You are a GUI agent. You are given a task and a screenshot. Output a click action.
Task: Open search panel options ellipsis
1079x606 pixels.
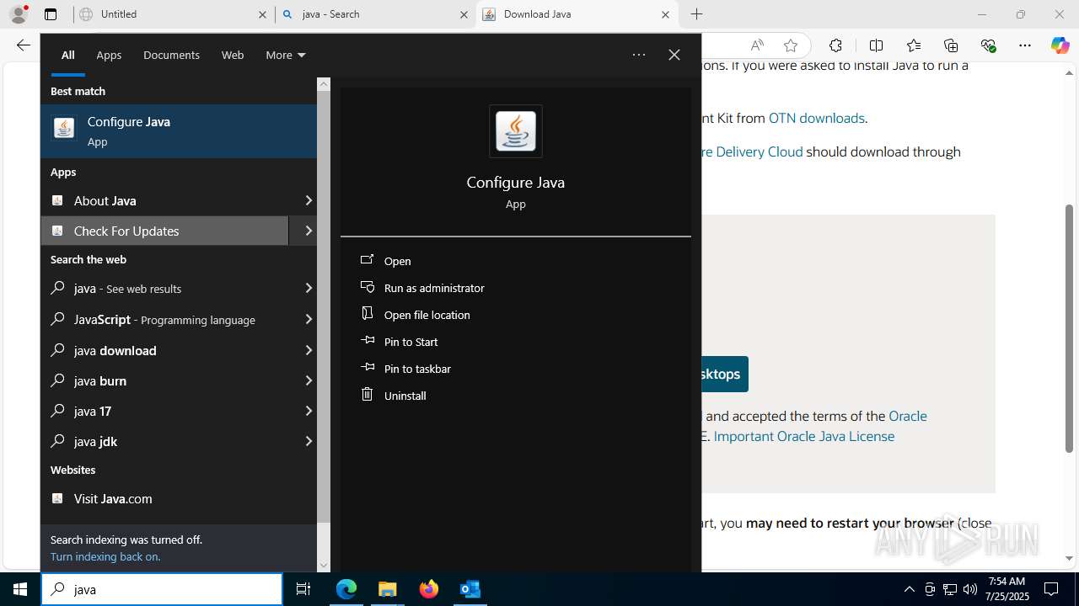(639, 55)
